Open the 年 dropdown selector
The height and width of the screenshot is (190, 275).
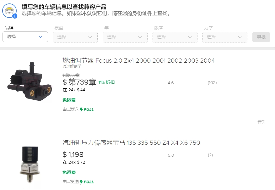click(125, 37)
